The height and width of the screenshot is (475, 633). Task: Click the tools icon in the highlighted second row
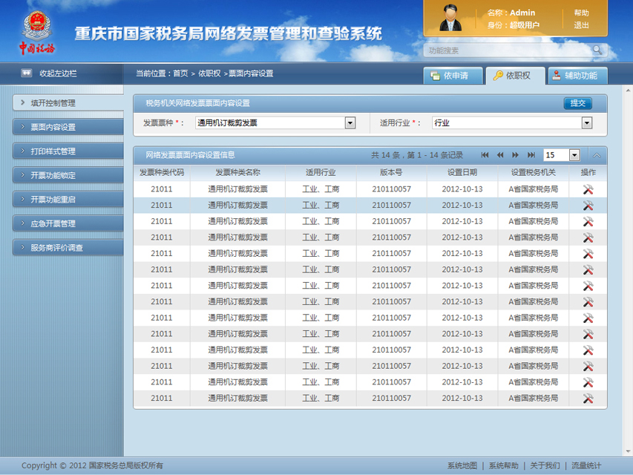588,206
